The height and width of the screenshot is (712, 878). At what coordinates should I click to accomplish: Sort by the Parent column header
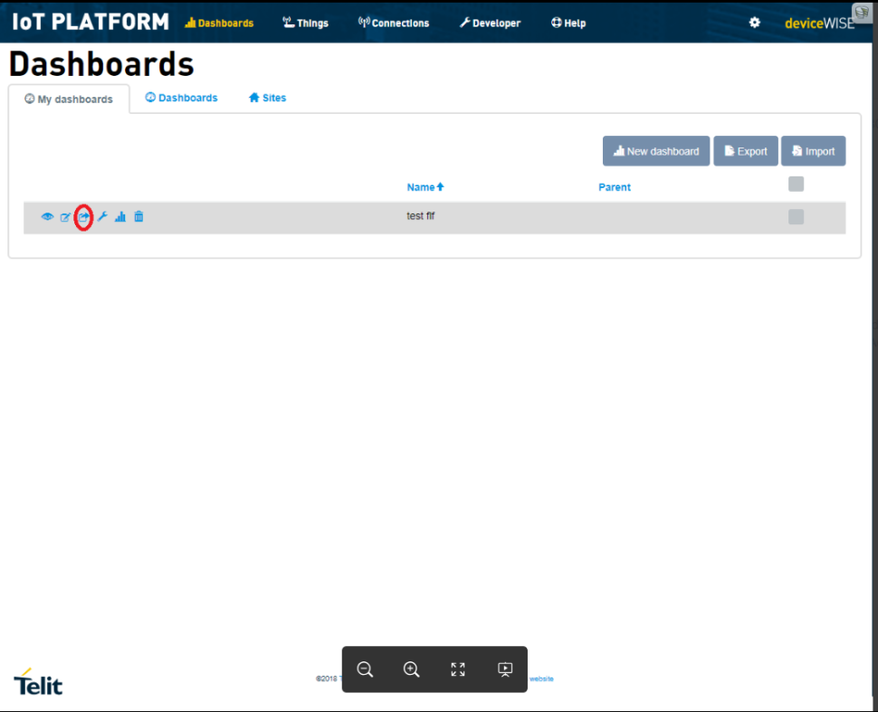[615, 187]
